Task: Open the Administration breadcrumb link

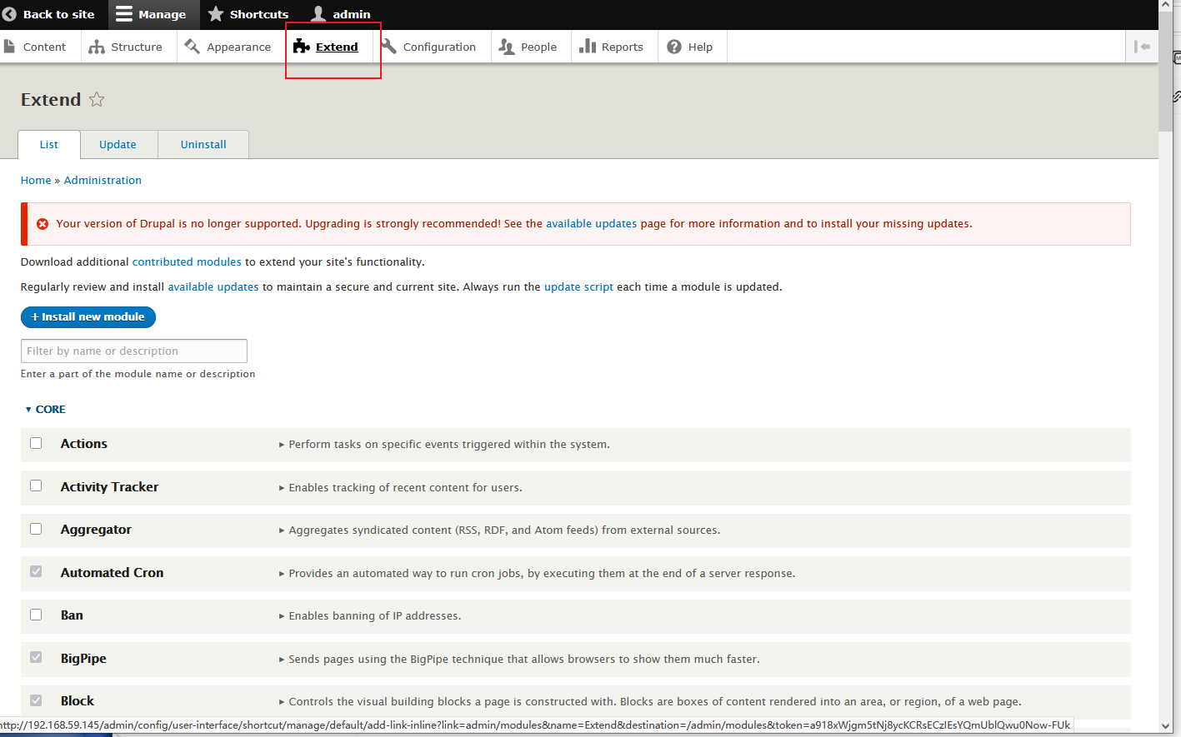Action: [103, 180]
